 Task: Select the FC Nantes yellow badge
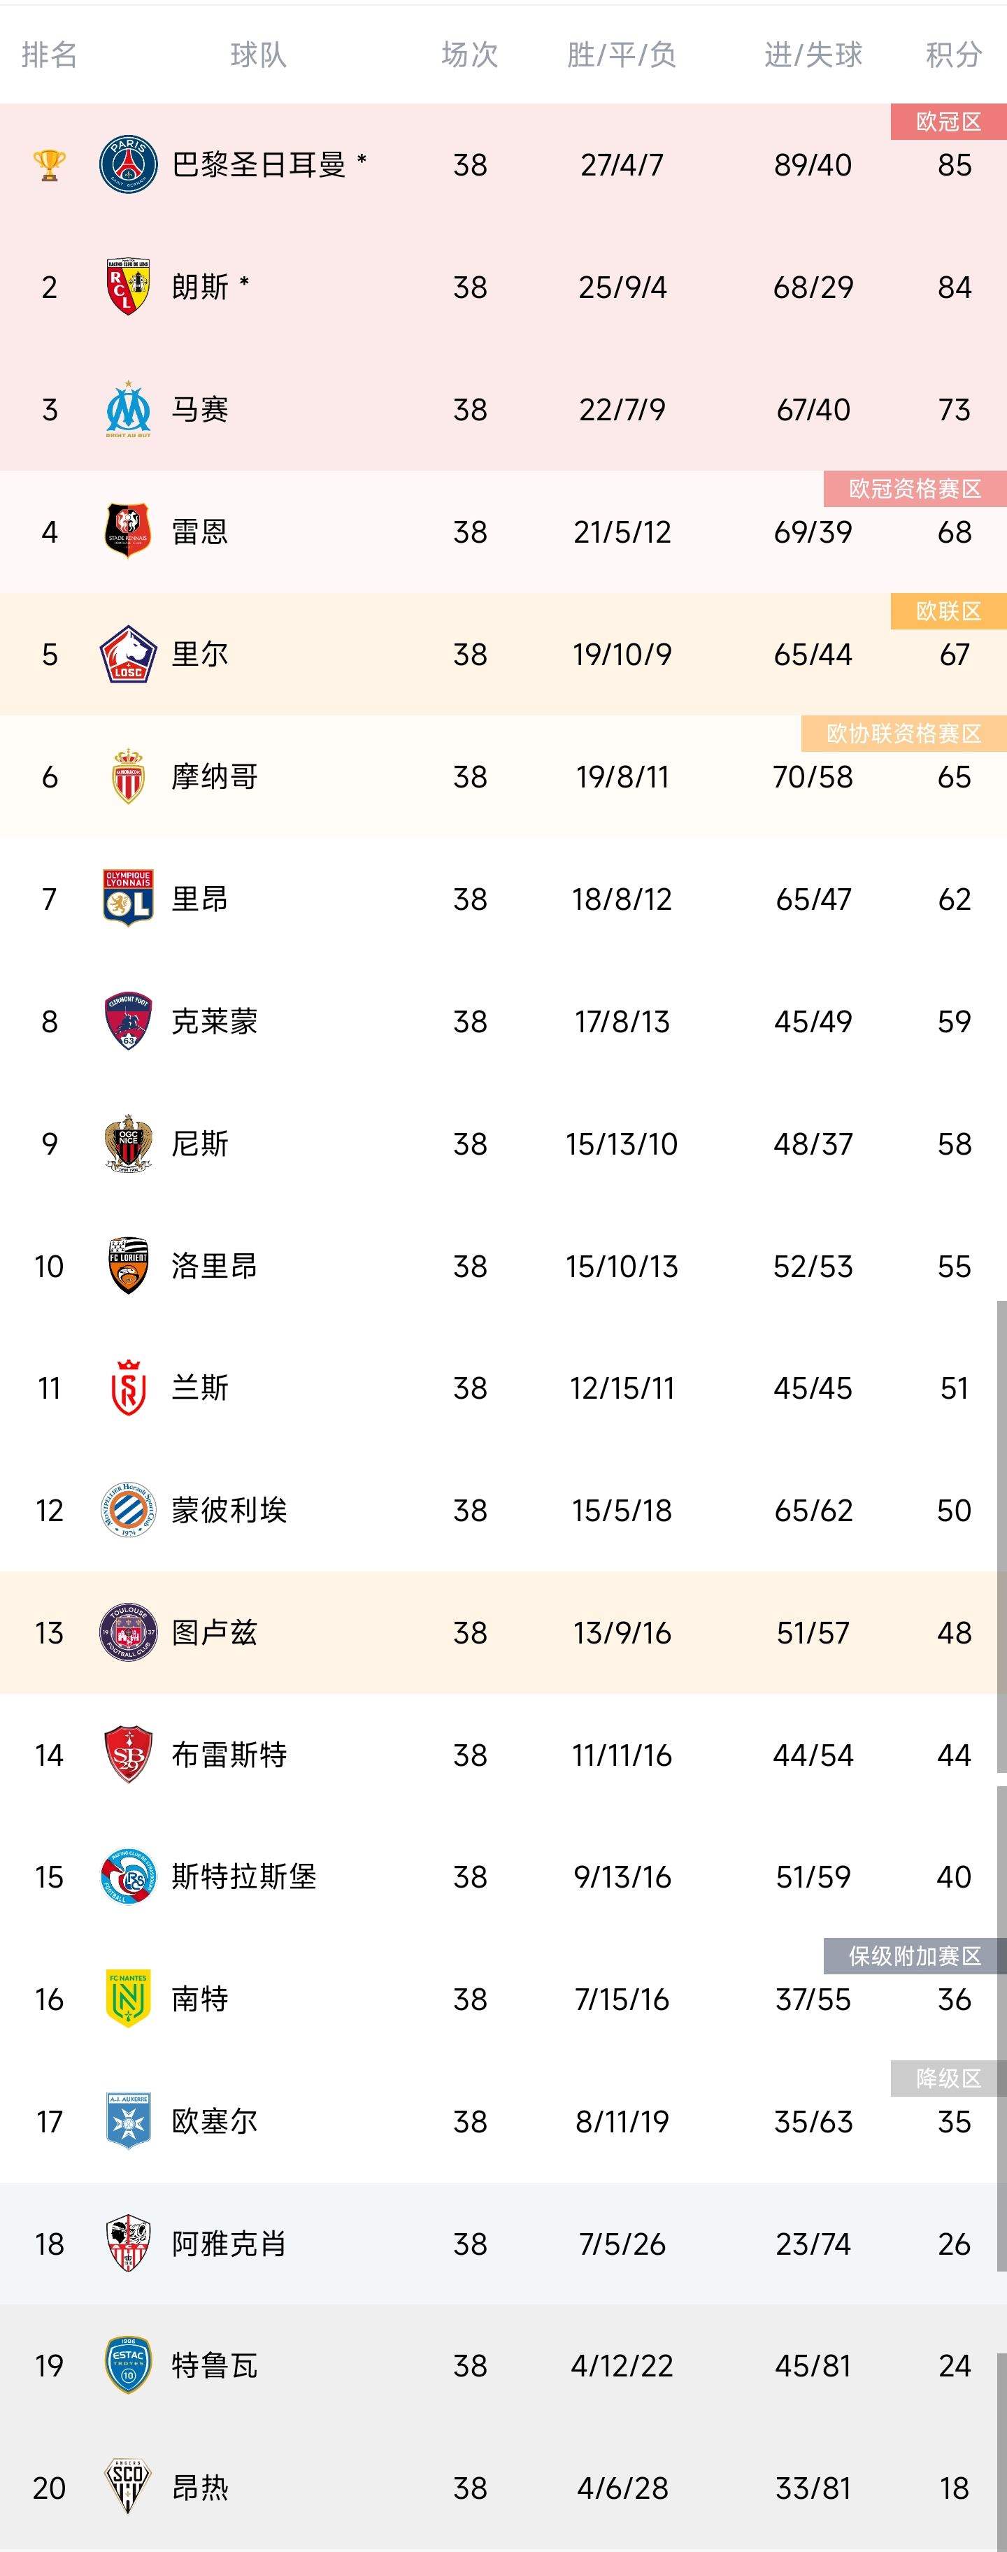128,1999
